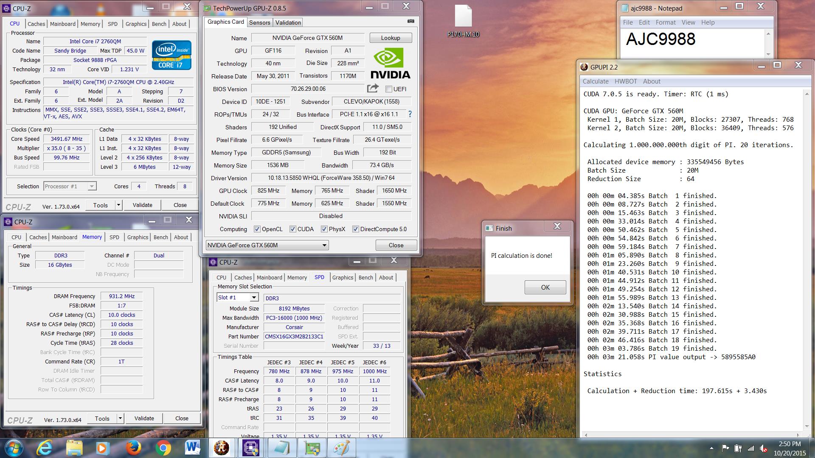This screenshot has width=815, height=458.
Task: Click the AJC9988 text in Notepad
Action: coord(660,39)
